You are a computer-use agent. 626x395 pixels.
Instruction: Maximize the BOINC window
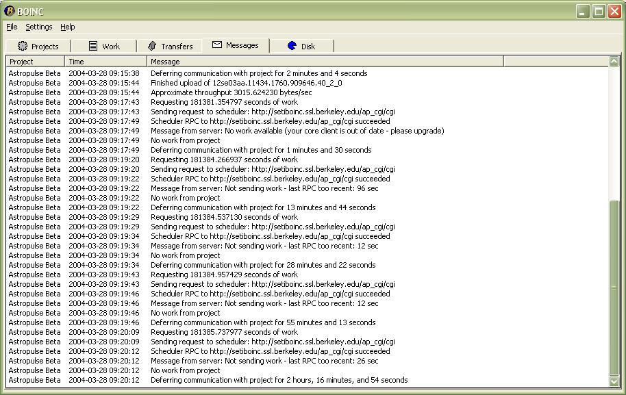point(599,11)
